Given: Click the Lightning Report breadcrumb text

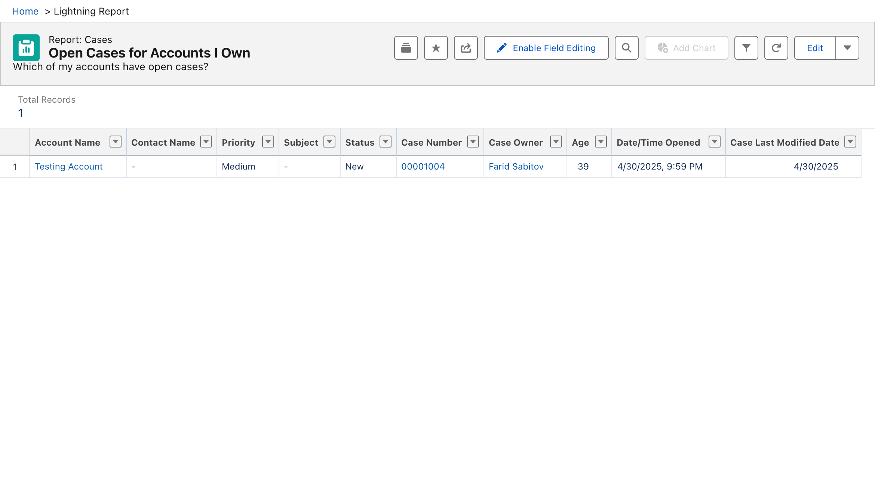Looking at the screenshot, I should pos(91,11).
